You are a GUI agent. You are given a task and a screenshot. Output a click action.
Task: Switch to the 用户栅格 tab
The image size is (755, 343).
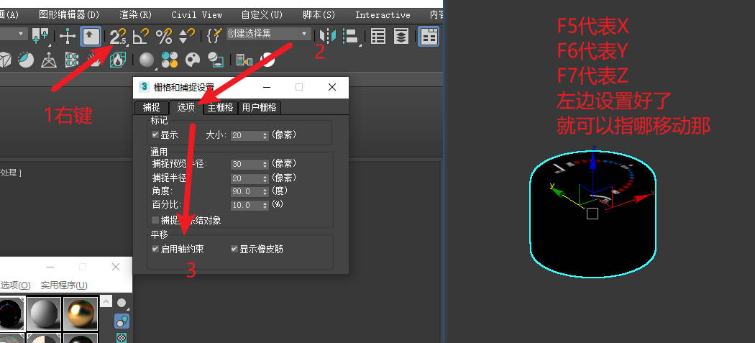pos(259,107)
